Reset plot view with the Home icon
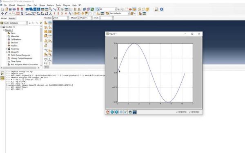 click(x=108, y=112)
